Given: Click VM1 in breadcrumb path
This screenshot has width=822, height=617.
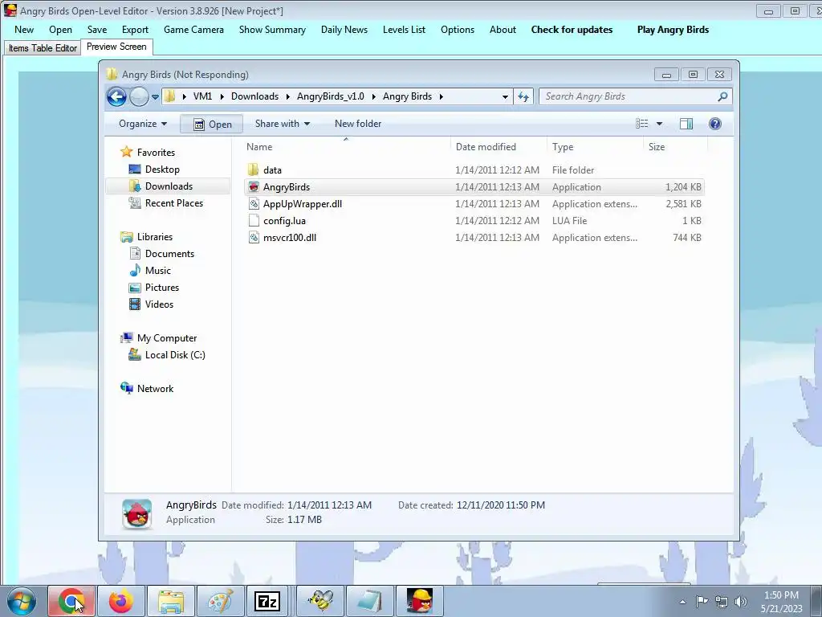Looking at the screenshot, I should pyautogui.click(x=202, y=96).
